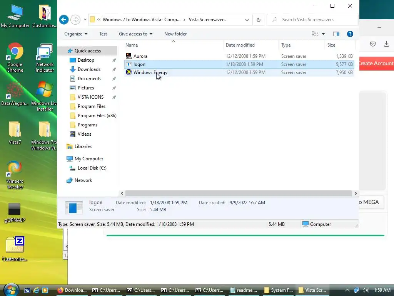The width and height of the screenshot is (394, 296).
Task: Click Vista Screensavers in the address breadcrumb
Action: tap(207, 20)
